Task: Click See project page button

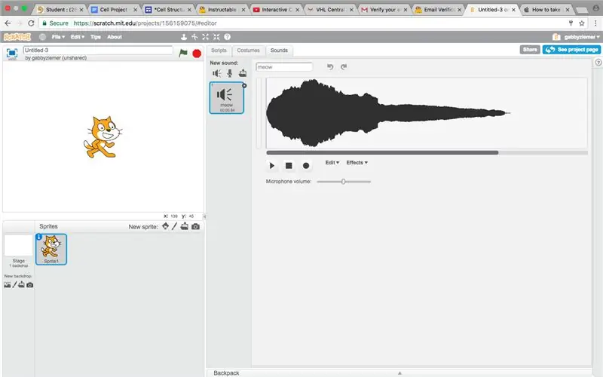Action: click(572, 50)
